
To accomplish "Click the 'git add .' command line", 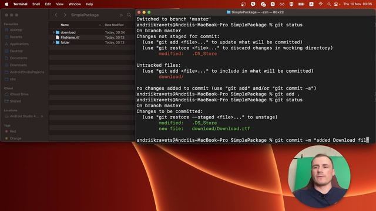I will pos(218,94).
